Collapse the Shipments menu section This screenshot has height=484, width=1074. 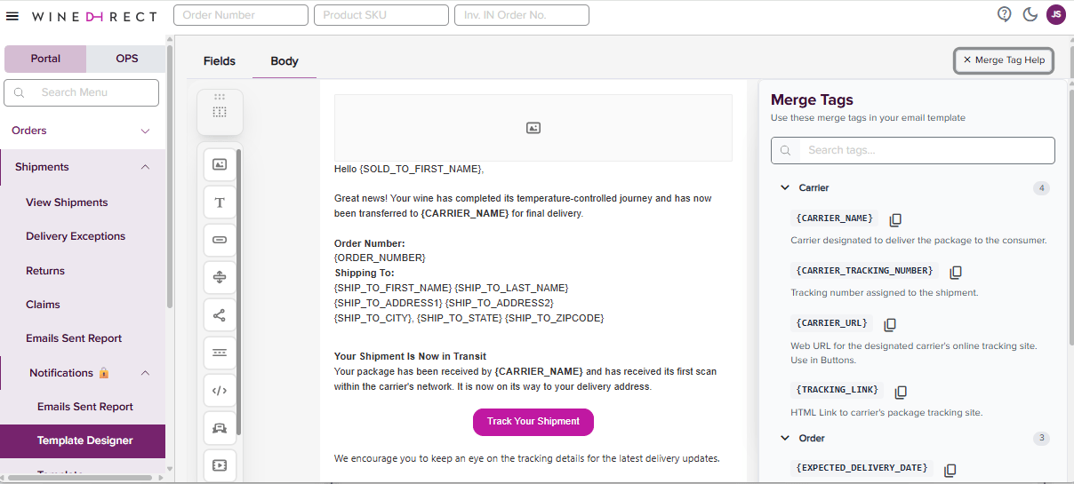pos(83,167)
